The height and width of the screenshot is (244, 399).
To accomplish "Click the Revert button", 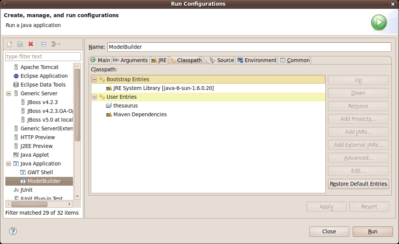I will pos(369,207).
